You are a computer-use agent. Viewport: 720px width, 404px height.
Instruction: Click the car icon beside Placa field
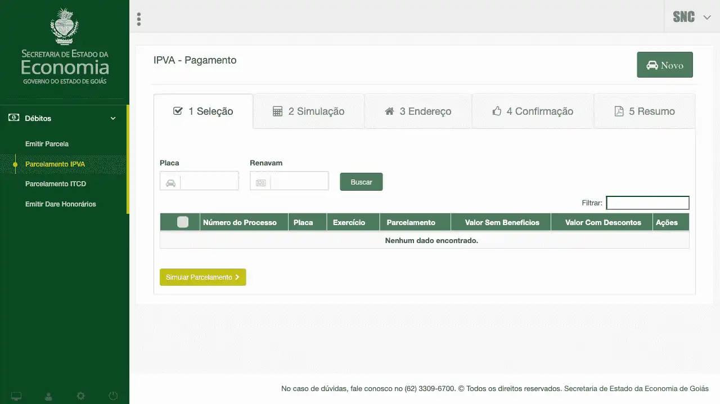coord(170,183)
